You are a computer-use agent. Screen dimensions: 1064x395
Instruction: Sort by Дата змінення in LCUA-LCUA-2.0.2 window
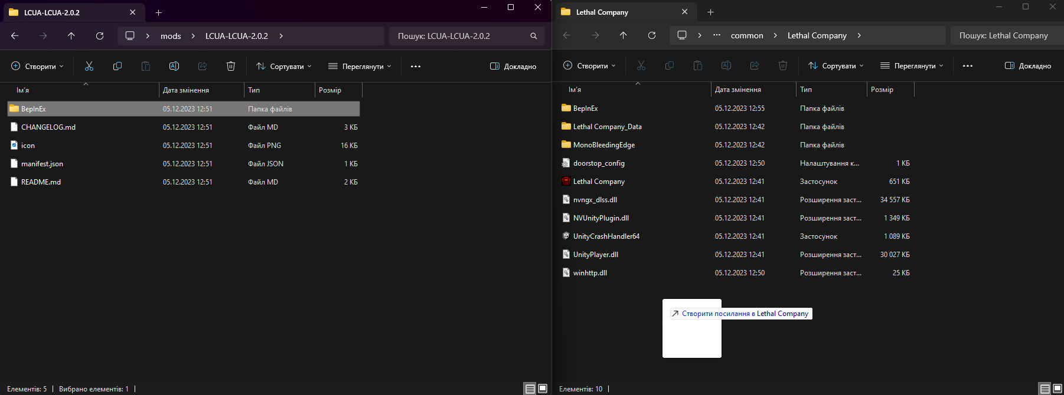click(201, 90)
